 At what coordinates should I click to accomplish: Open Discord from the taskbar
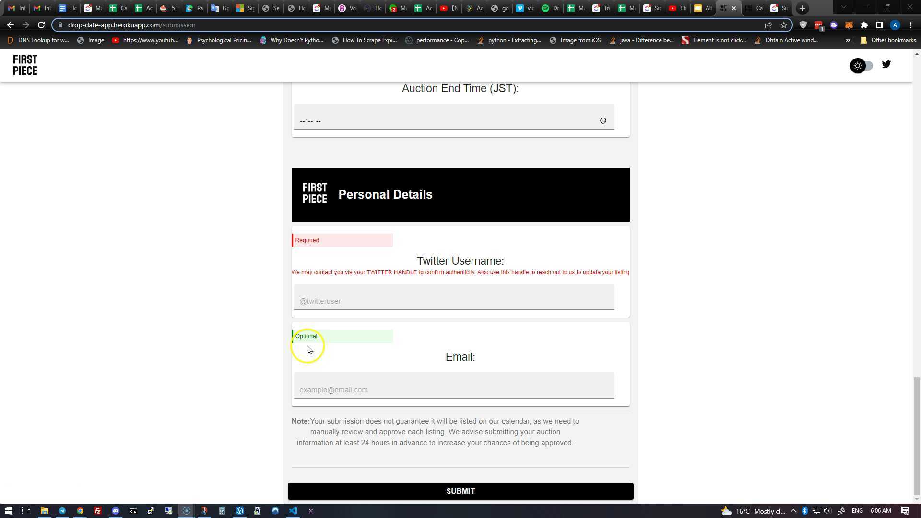(115, 511)
